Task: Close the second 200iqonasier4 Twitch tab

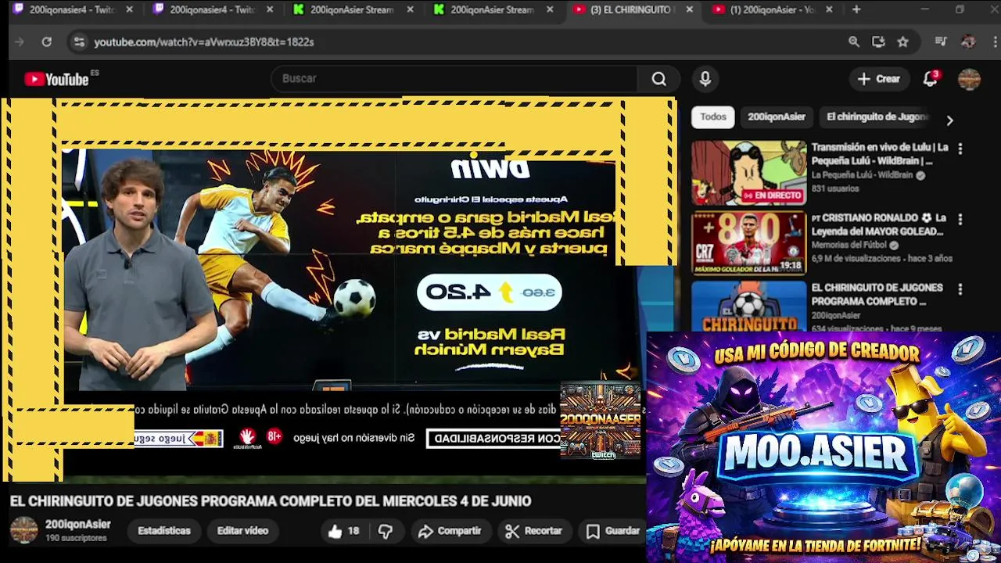Action: coord(269,9)
